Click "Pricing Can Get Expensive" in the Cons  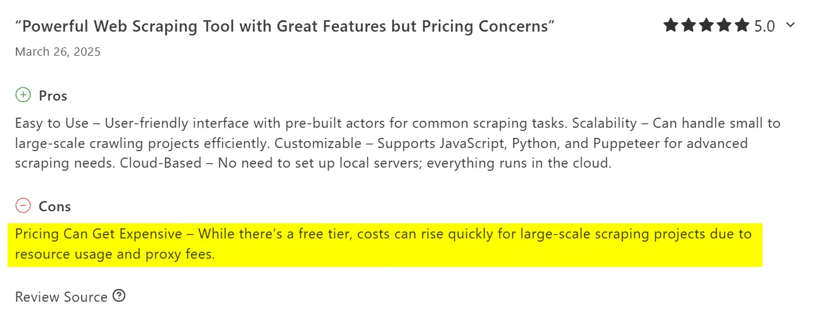[98, 234]
